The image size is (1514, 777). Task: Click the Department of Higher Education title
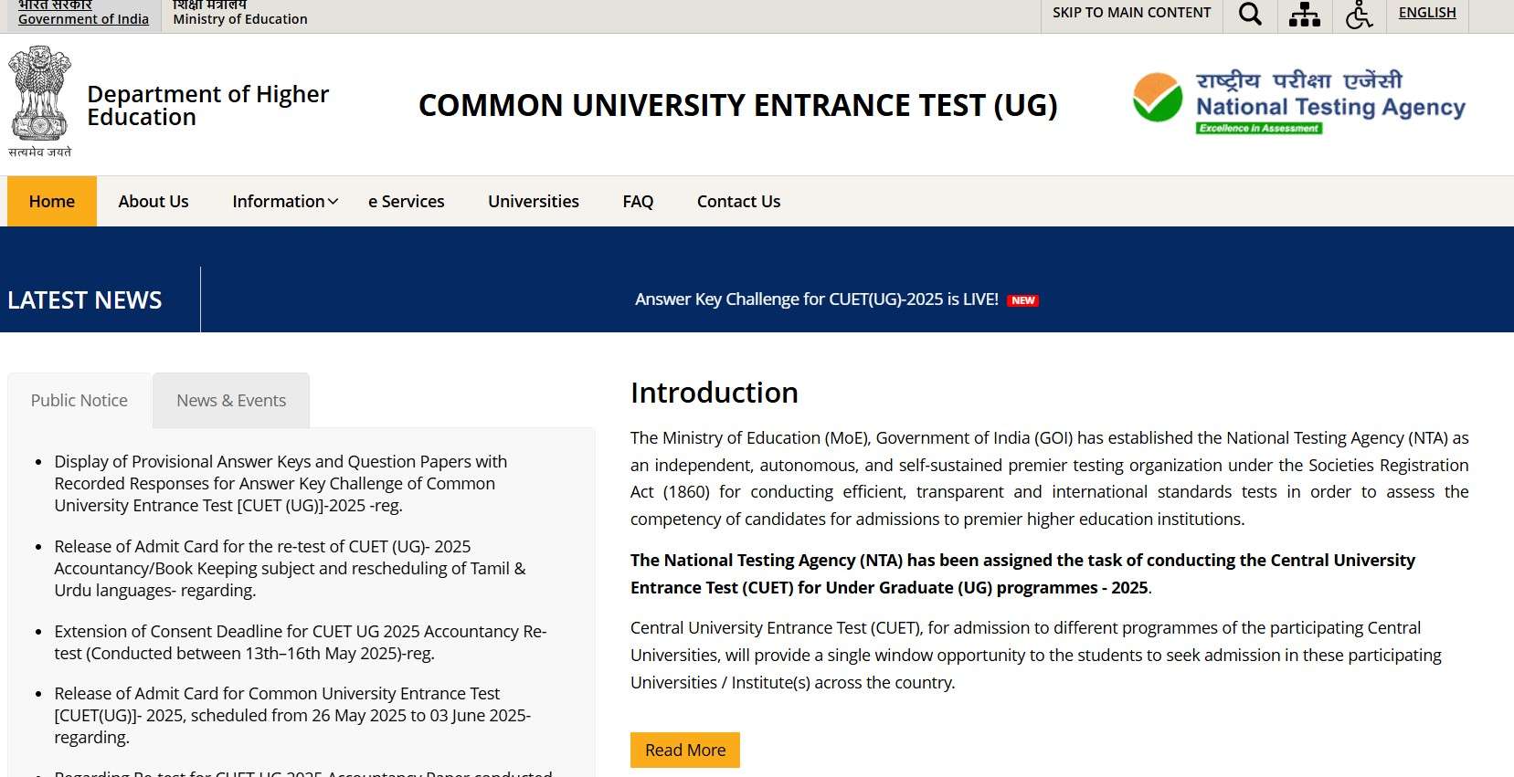coord(207,105)
